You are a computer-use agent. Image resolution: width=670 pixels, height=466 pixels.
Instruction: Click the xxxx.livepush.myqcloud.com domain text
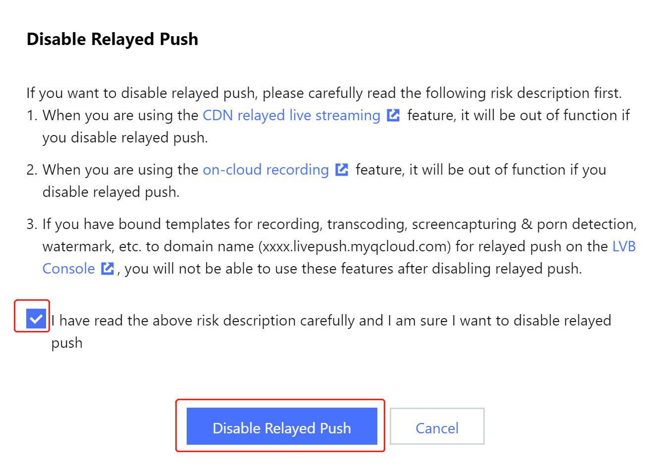(x=355, y=246)
